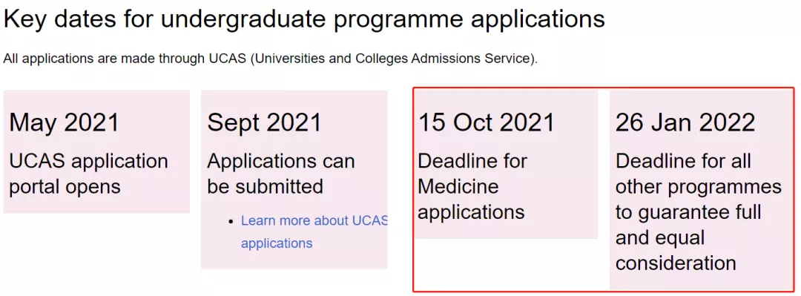This screenshot has width=801, height=296.
Task: Click the All applications are made through sentence
Action: pos(270,59)
